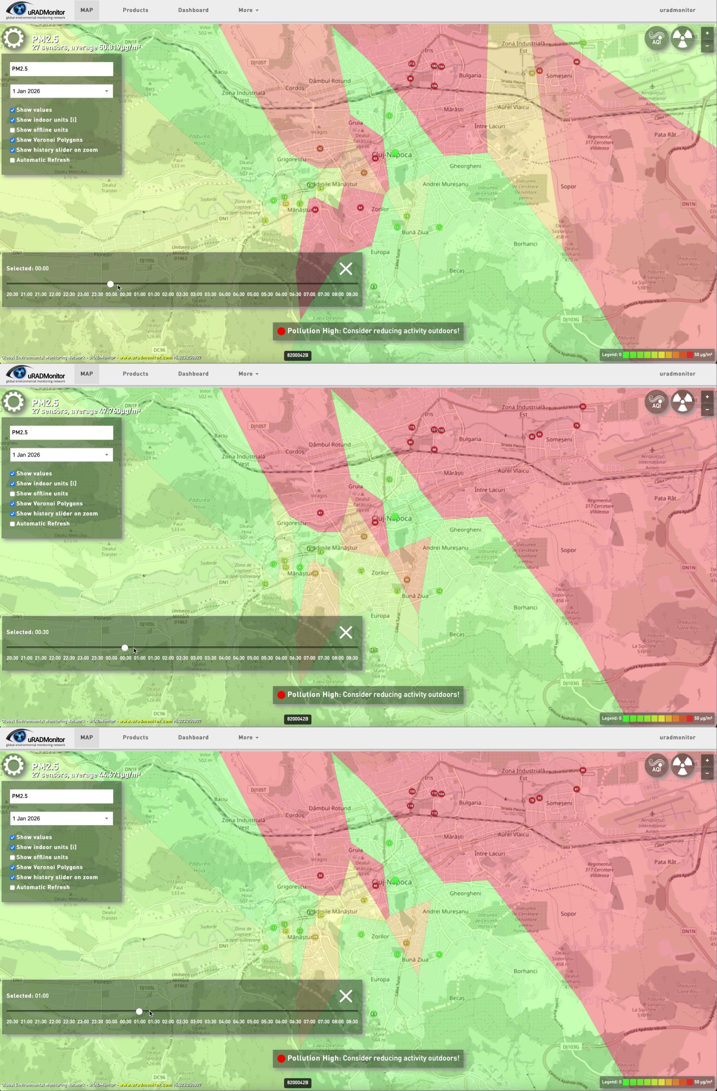Zoom out with the minus button on bottom map
Screen dimensions: 717x1091
pos(707,774)
